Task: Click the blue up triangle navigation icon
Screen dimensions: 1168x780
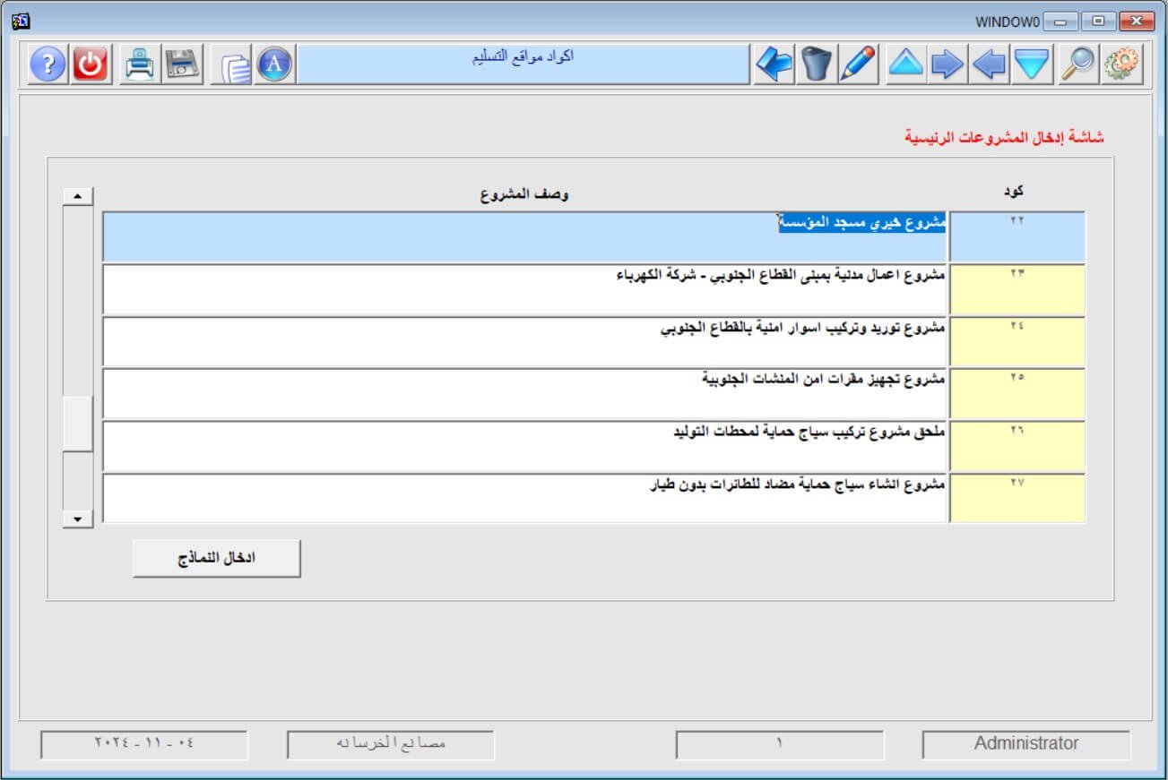Action: coord(905,64)
